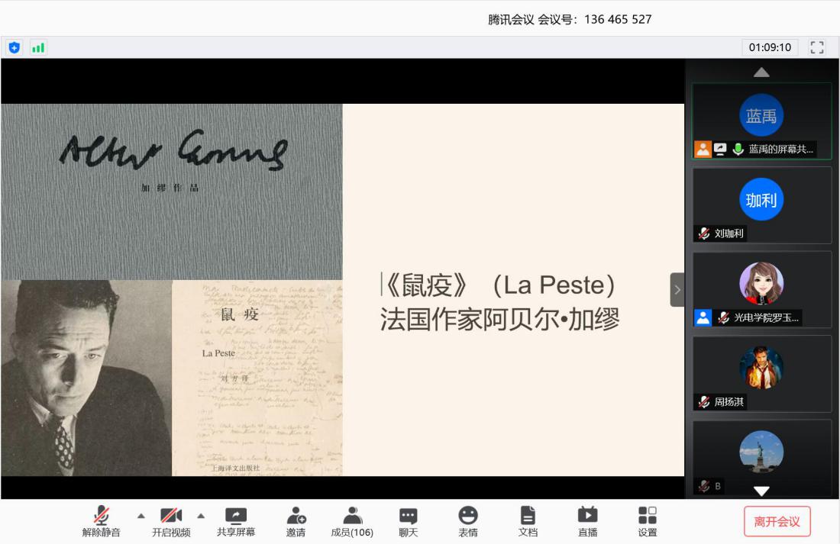Unmute the microphone (解除静音)
Viewport: 840px width, 544px height.
click(x=102, y=522)
